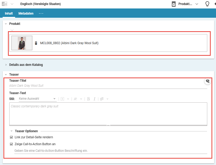Collapse the Produkt section
This screenshot has height=165, width=216.
[6, 24]
